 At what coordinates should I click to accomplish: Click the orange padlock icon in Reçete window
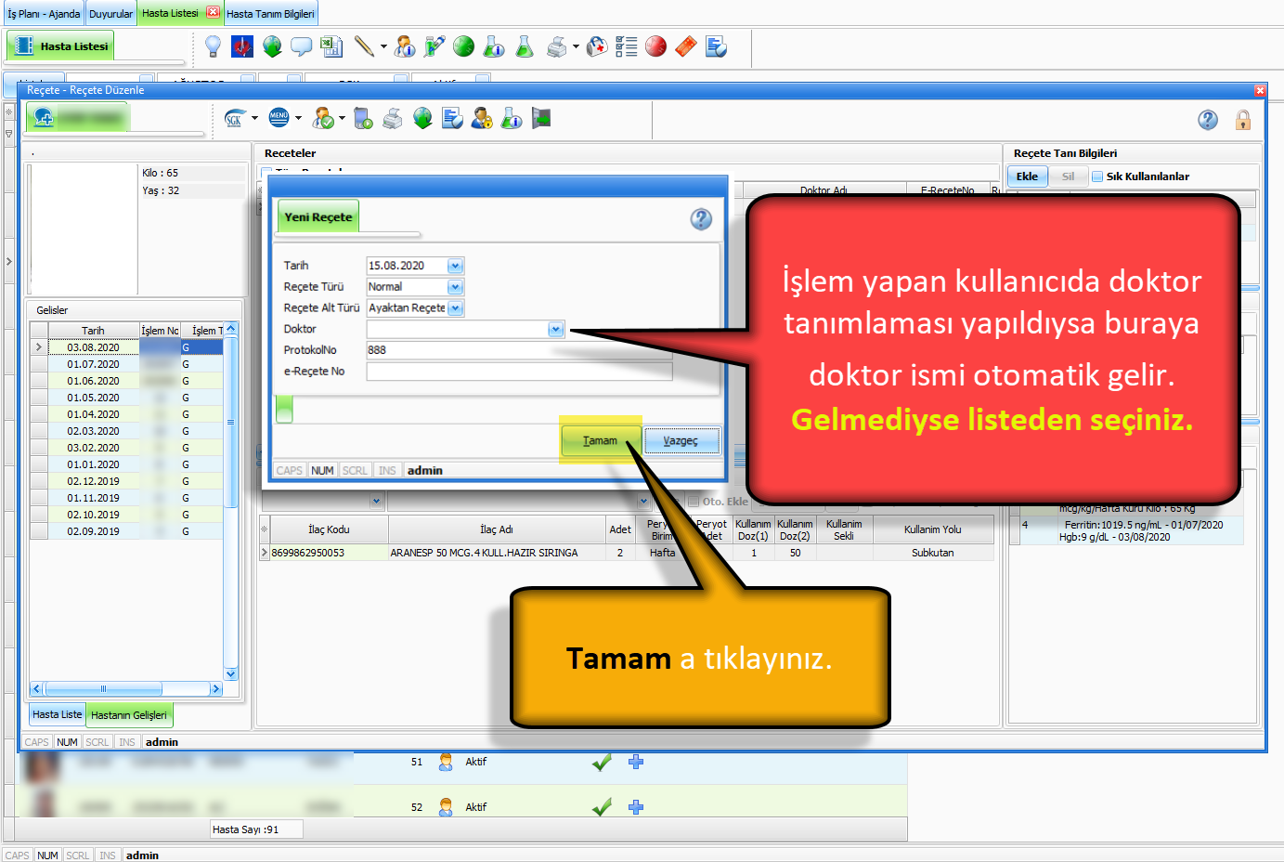(1243, 120)
